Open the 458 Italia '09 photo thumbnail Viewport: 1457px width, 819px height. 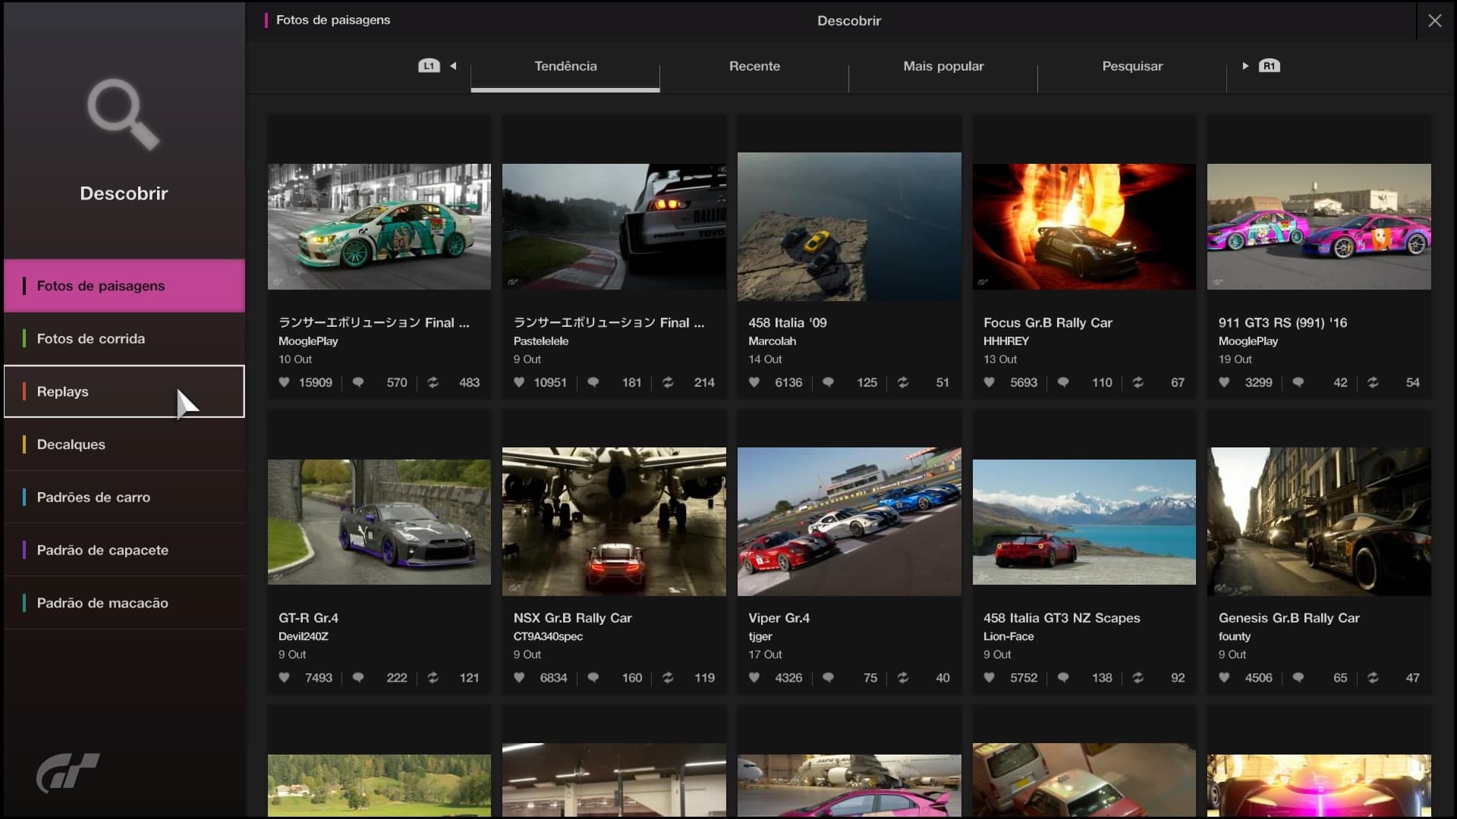coord(849,227)
